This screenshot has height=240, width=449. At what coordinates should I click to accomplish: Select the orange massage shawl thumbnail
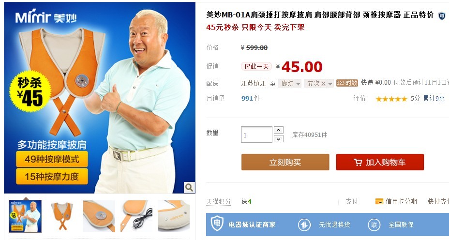(x=62, y=216)
